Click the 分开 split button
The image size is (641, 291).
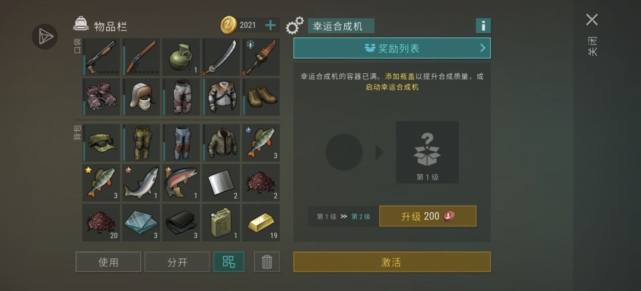(177, 261)
